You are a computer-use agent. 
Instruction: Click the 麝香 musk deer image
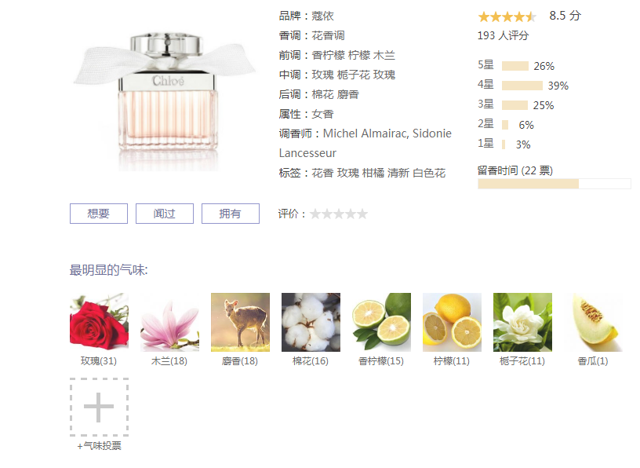(x=241, y=322)
